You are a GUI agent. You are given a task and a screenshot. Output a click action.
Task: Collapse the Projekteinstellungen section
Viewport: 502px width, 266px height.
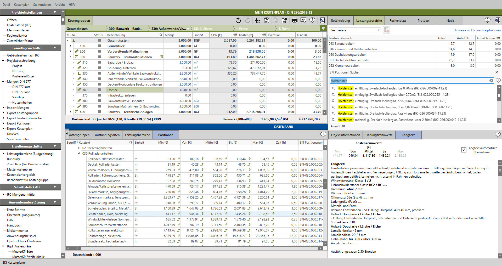pyautogui.click(x=55, y=12)
